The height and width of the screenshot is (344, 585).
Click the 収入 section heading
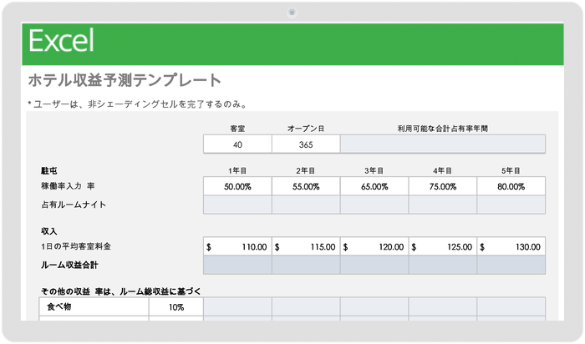tap(48, 231)
